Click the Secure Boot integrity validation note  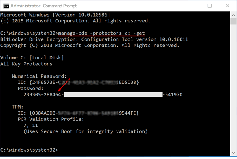coord(85,131)
